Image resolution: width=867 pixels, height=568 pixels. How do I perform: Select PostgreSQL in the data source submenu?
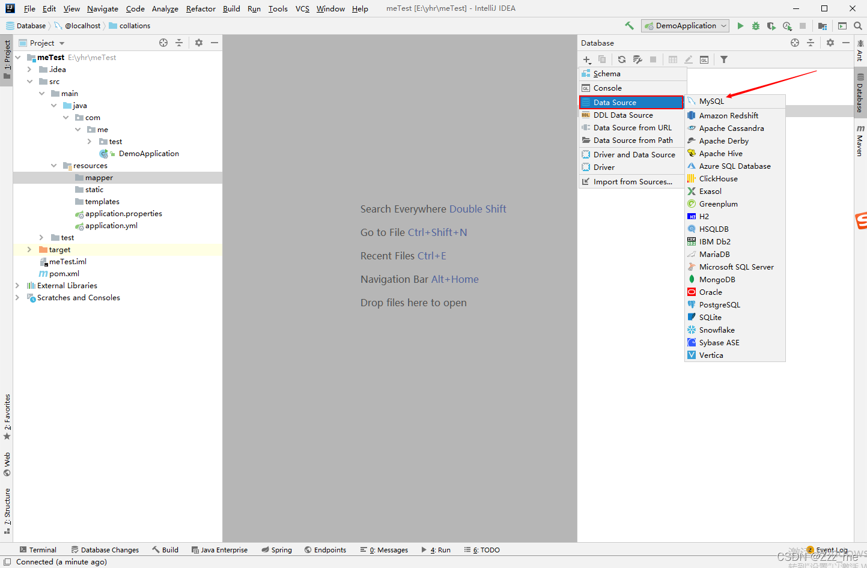735,304
